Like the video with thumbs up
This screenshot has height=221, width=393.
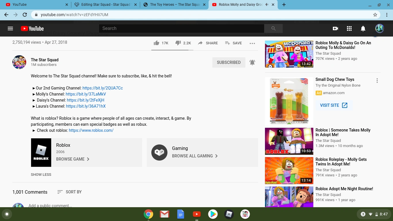[161, 43]
